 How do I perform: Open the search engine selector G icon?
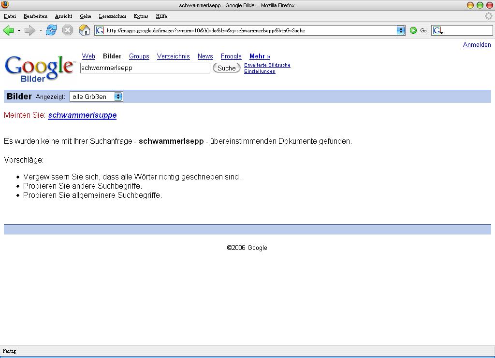click(x=438, y=30)
